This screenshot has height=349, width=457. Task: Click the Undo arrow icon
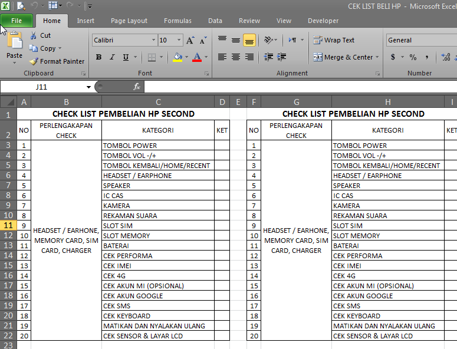pos(34,6)
